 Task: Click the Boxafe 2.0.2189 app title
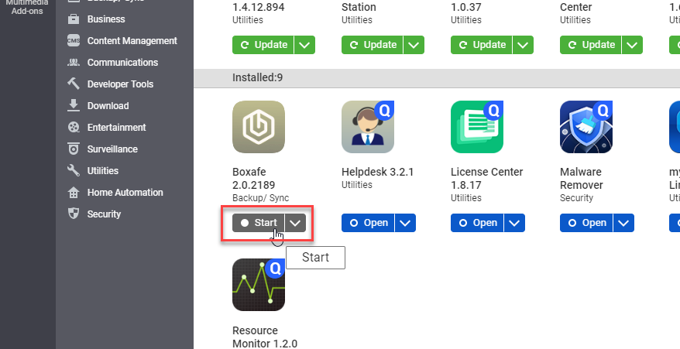pyautogui.click(x=254, y=178)
